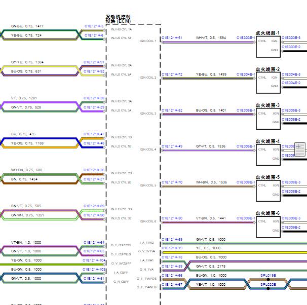
Task: Click wire label VT-BN, 0.5, 1441
Action: pyautogui.click(x=211, y=218)
